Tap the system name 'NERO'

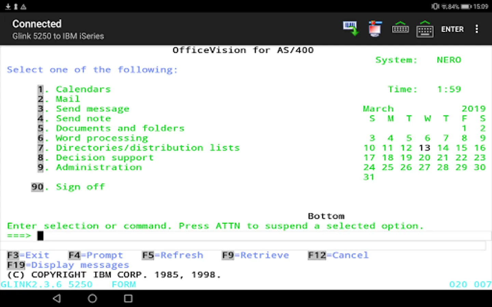449,60
